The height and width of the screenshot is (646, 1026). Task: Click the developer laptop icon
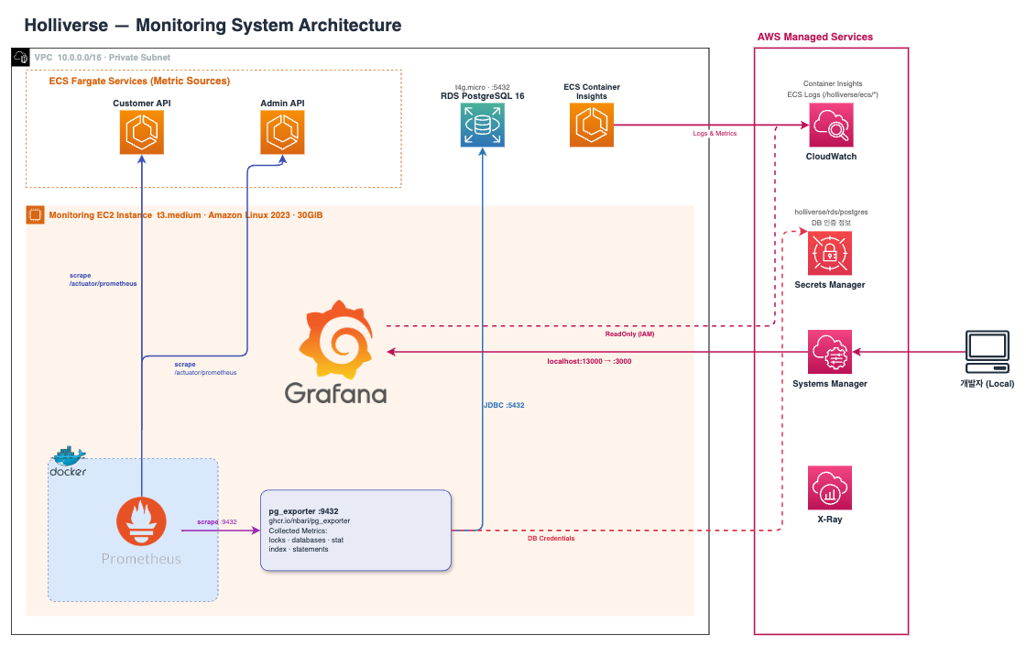pos(988,351)
